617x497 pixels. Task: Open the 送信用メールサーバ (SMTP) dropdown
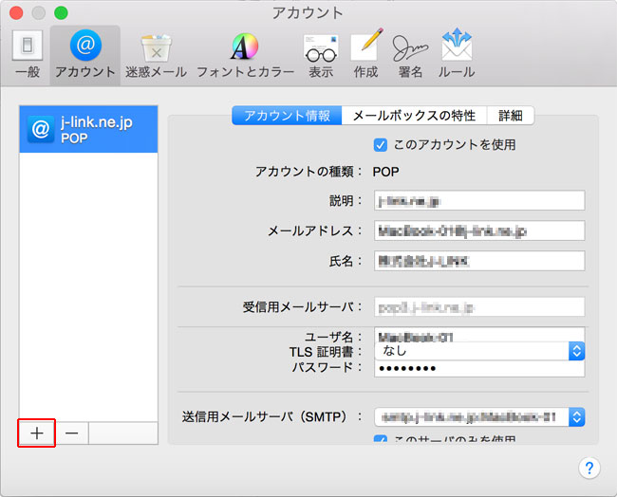point(479,417)
